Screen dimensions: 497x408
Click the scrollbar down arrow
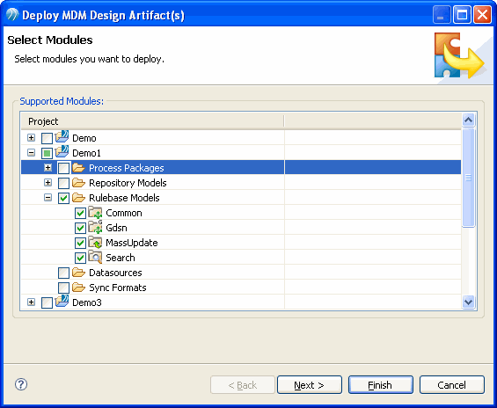[x=469, y=302]
